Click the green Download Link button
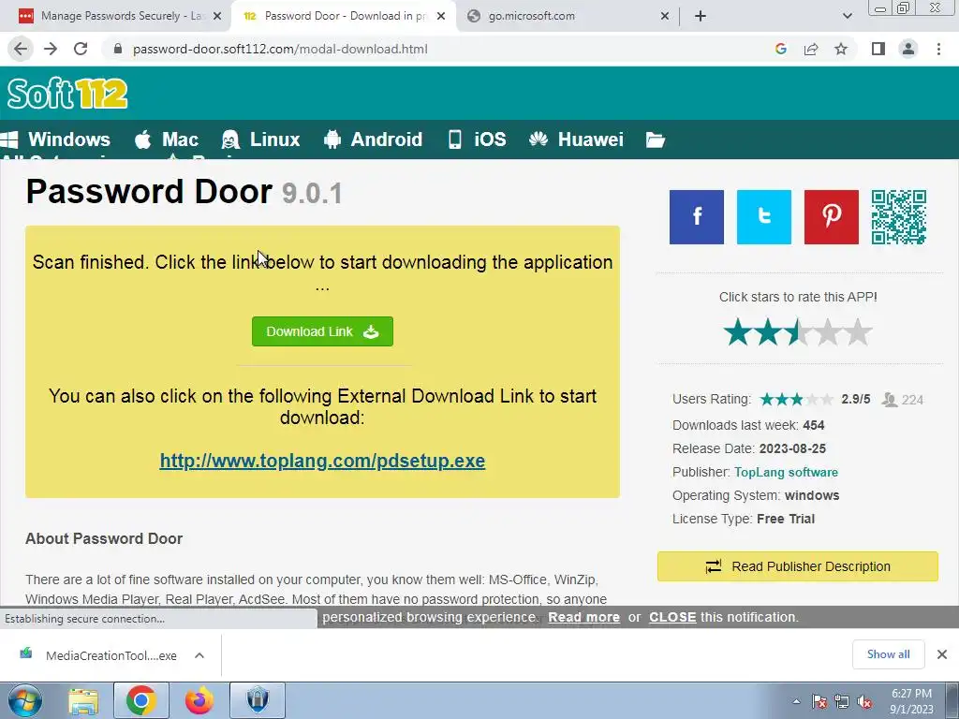This screenshot has width=959, height=719. click(322, 331)
